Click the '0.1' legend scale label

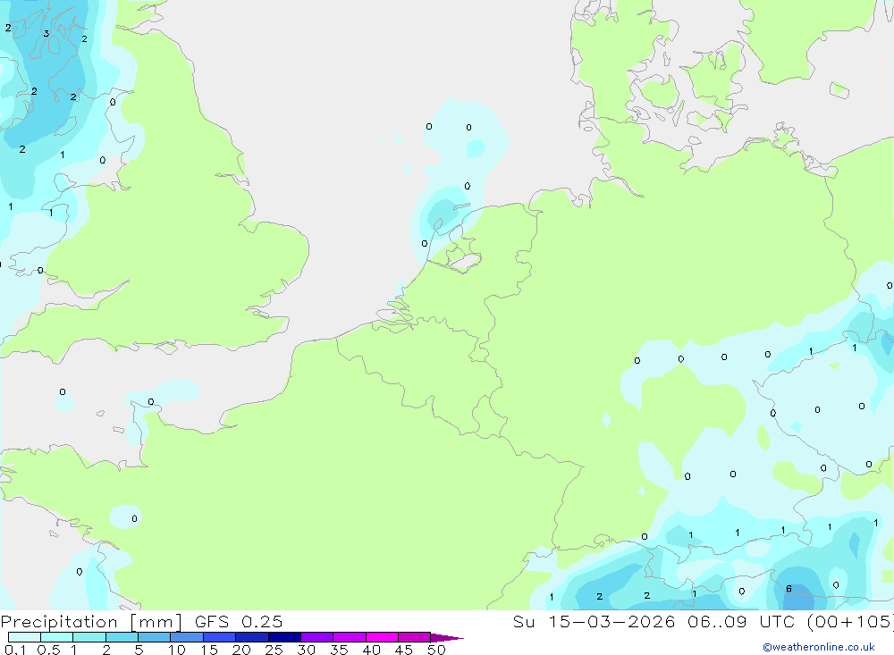click(15, 650)
